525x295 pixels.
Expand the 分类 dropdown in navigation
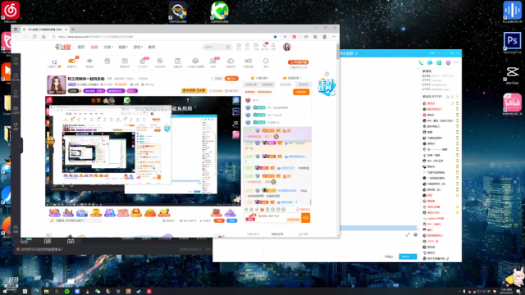coord(108,48)
